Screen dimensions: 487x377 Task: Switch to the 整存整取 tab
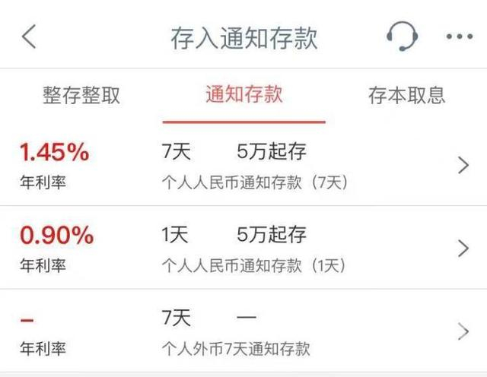point(81,96)
